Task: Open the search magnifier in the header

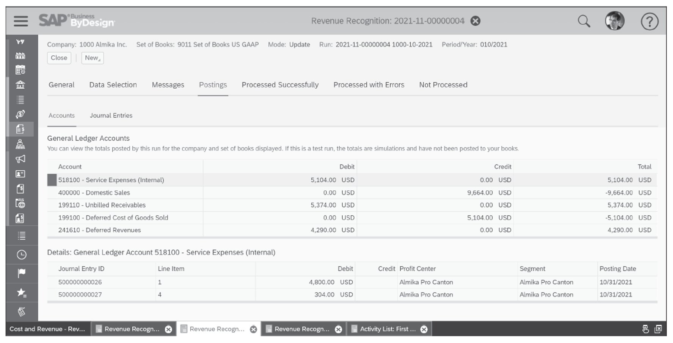Action: 584,21
